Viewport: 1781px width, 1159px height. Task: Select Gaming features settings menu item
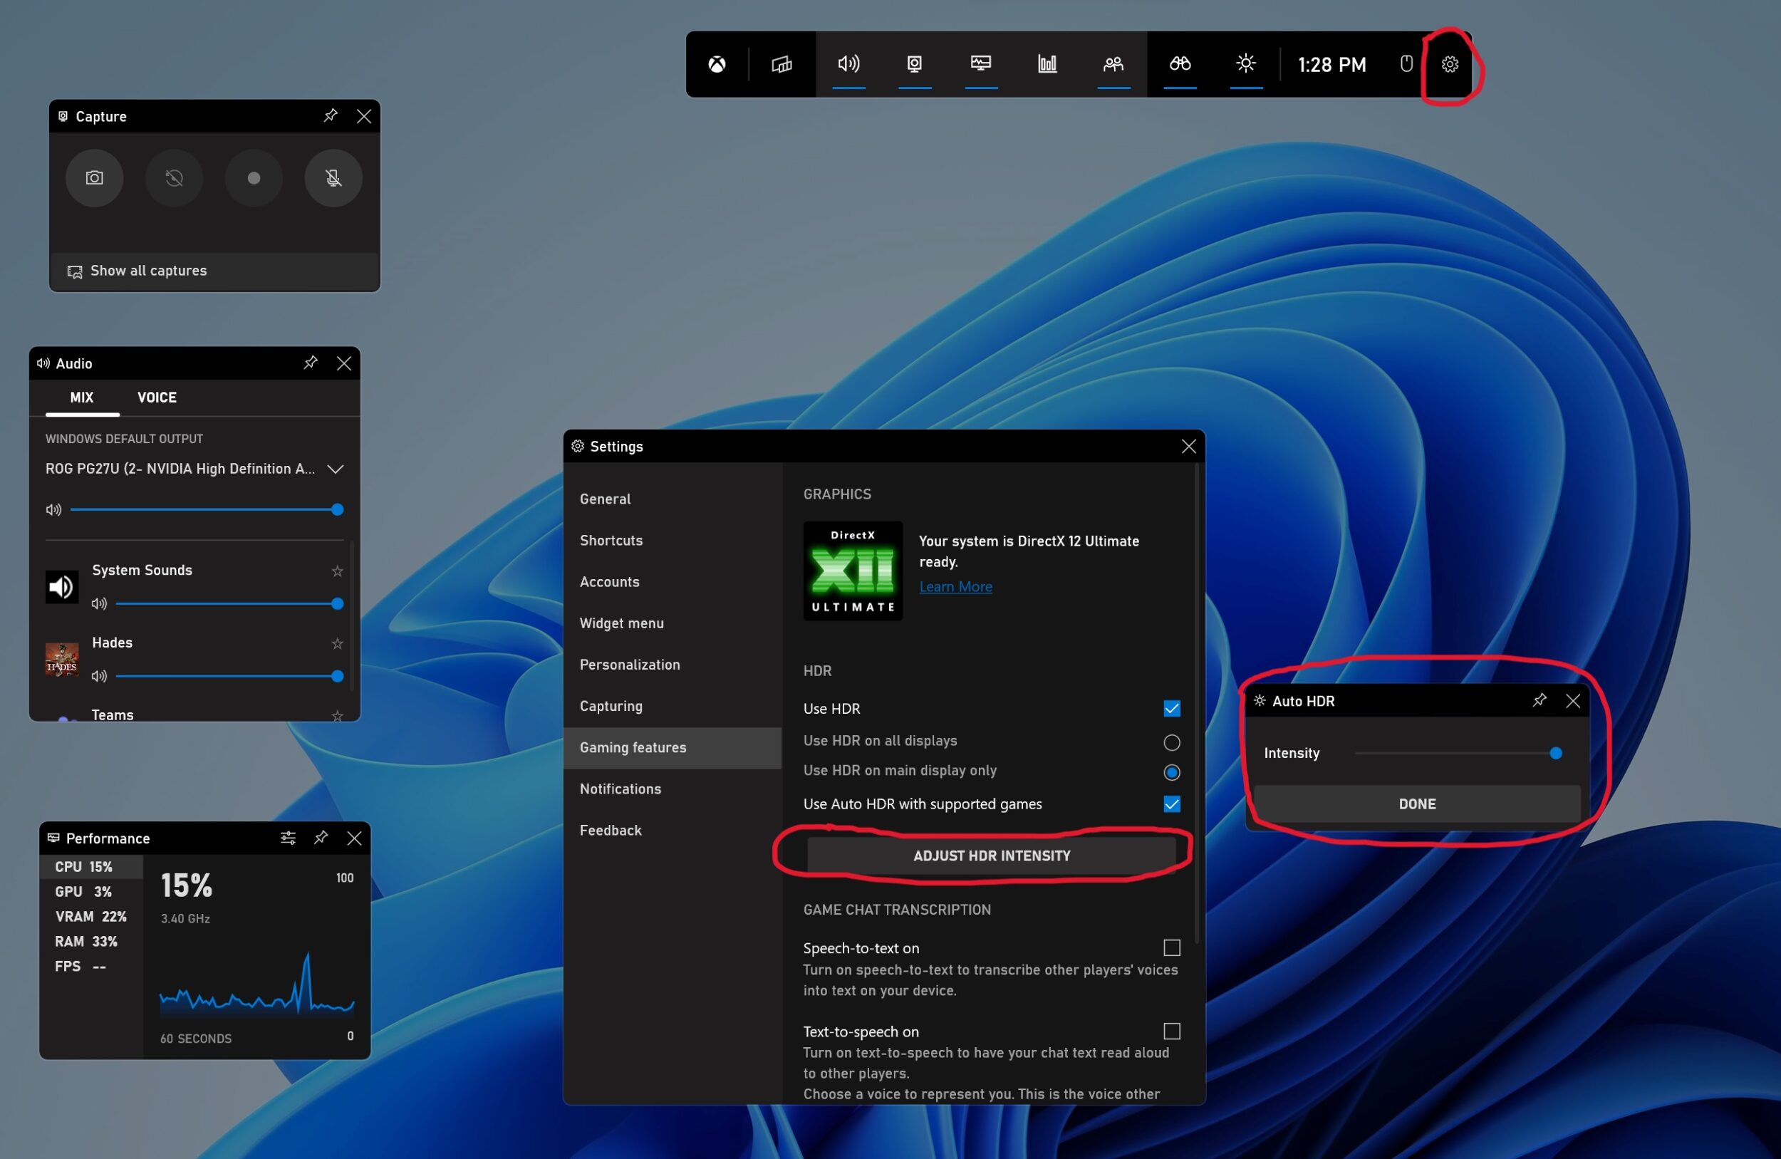tap(633, 747)
